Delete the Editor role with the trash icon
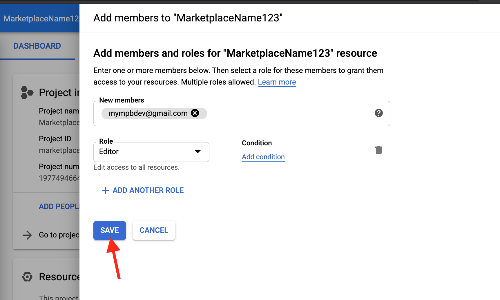The image size is (500, 300). (x=378, y=150)
